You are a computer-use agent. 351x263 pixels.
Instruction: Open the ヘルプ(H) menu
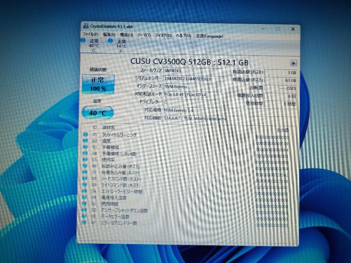184,36
